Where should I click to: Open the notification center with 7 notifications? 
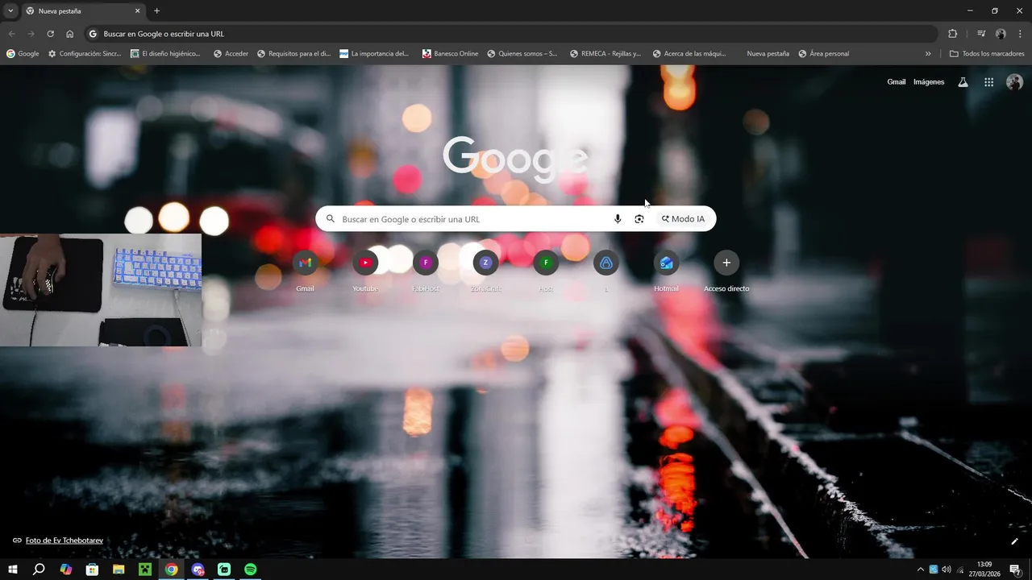click(x=1015, y=570)
